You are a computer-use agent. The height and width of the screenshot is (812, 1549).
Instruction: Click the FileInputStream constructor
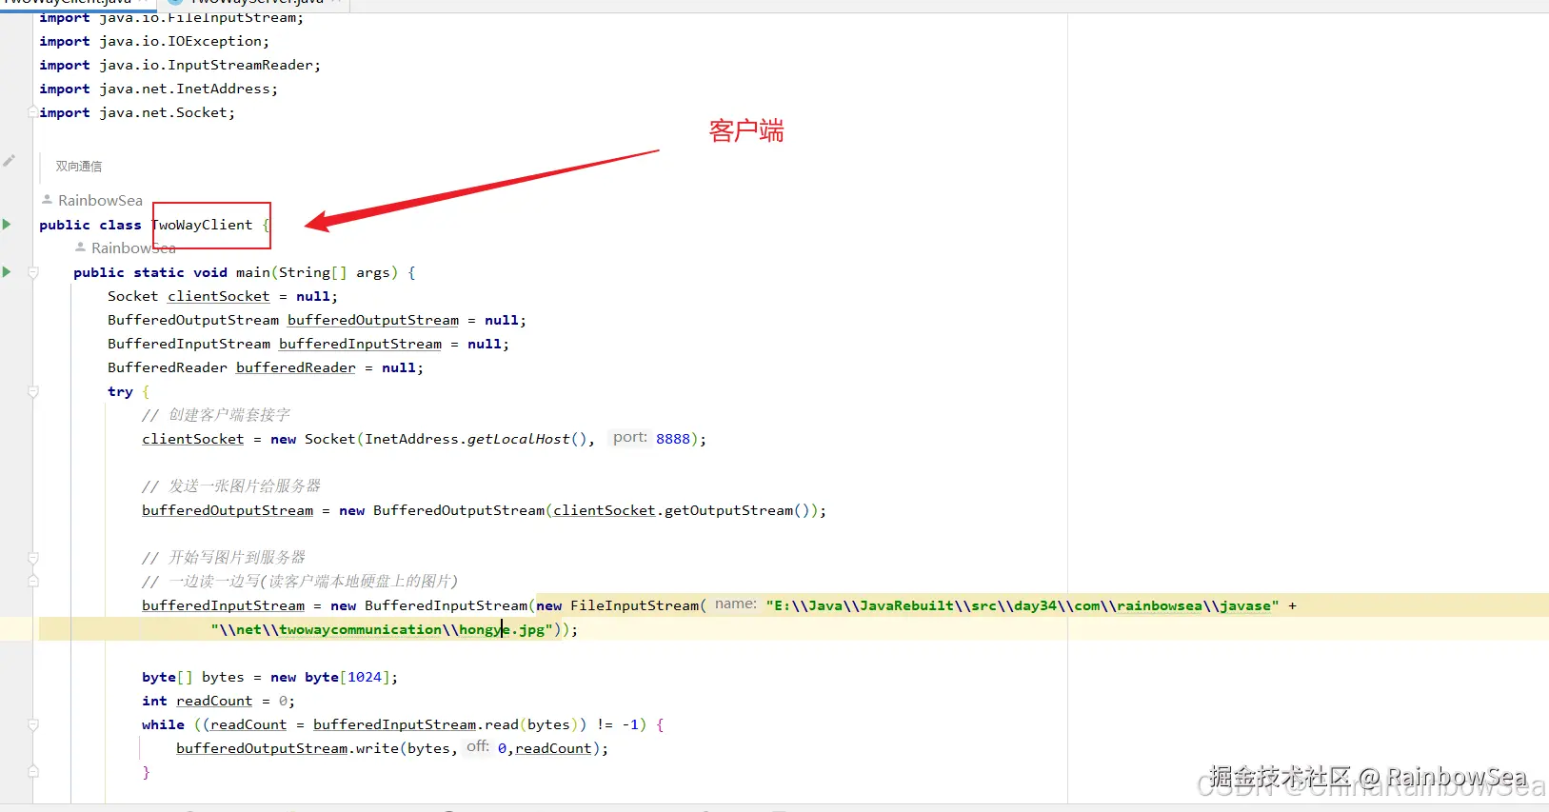634,605
